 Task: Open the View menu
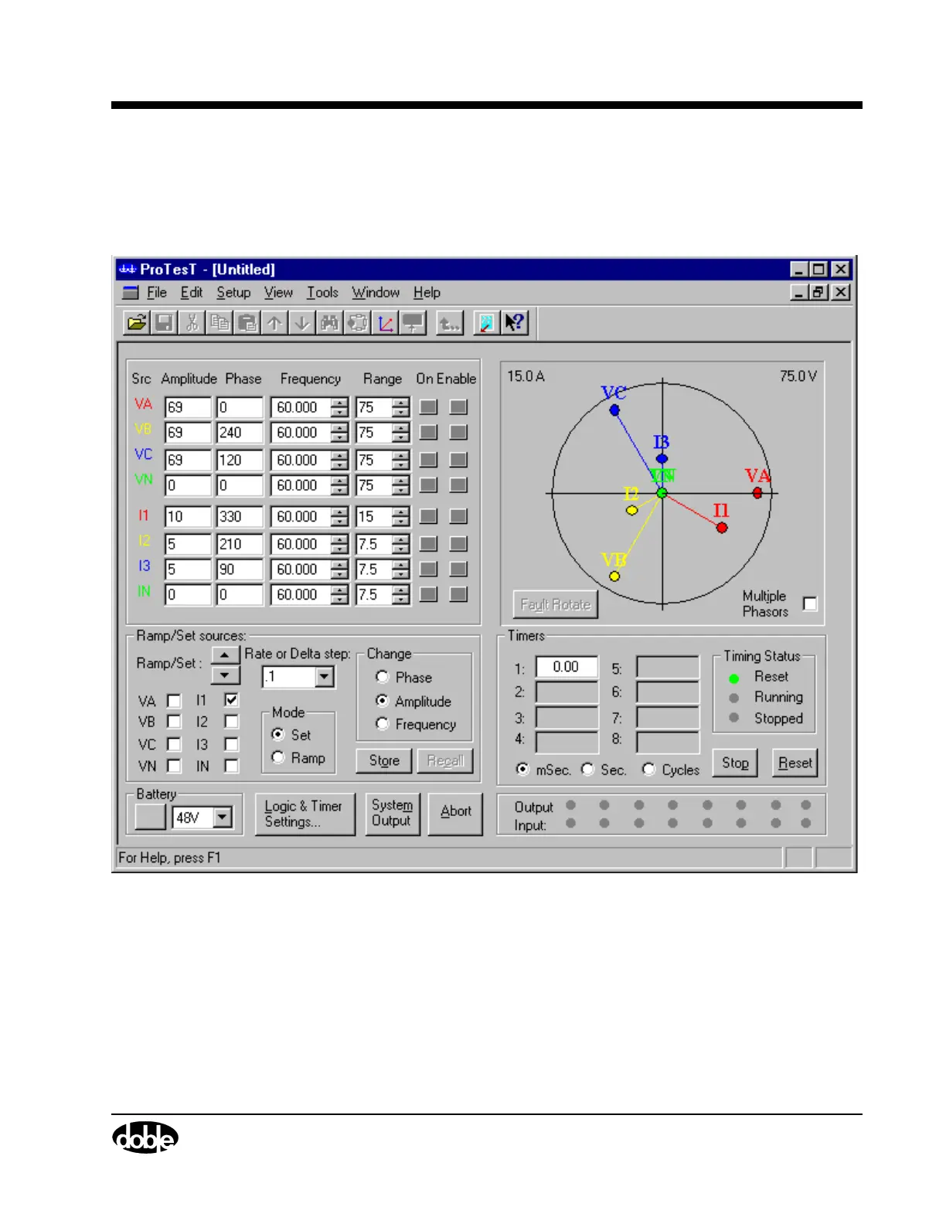click(278, 293)
